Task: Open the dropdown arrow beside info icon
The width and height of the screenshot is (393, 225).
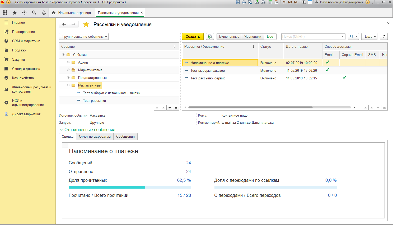Action: pyautogui.click(x=372, y=3)
